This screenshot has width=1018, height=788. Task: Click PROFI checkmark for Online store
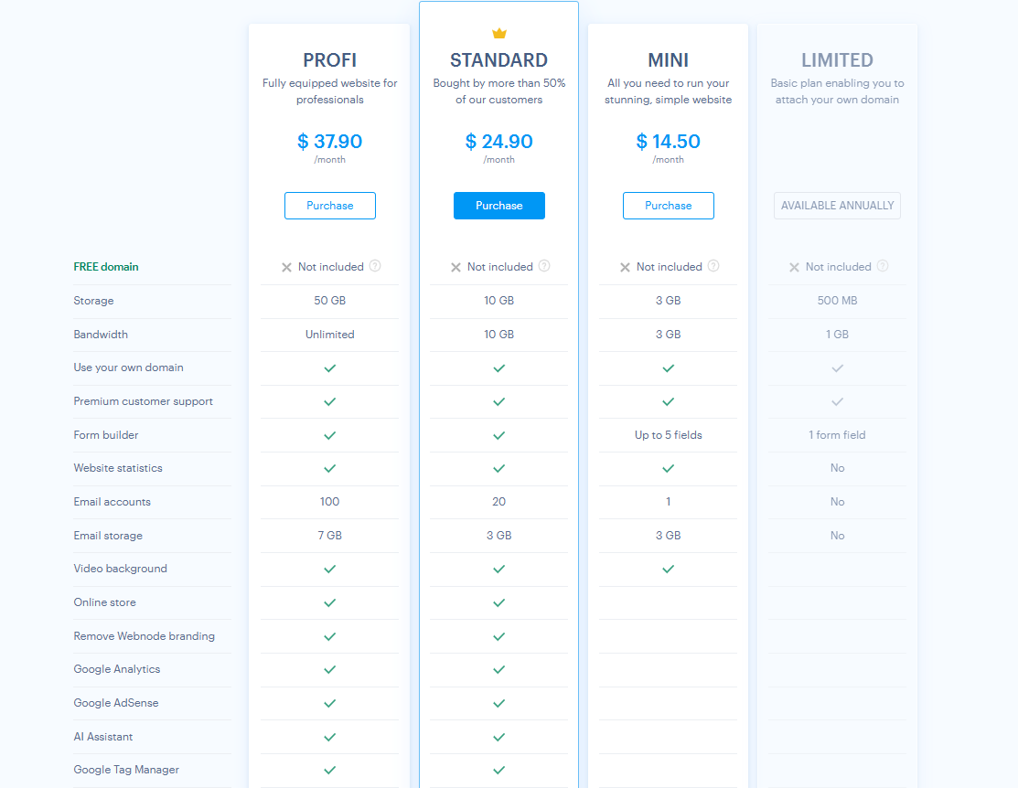coord(330,603)
